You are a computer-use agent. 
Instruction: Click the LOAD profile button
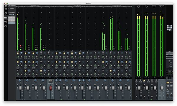point(12,19)
